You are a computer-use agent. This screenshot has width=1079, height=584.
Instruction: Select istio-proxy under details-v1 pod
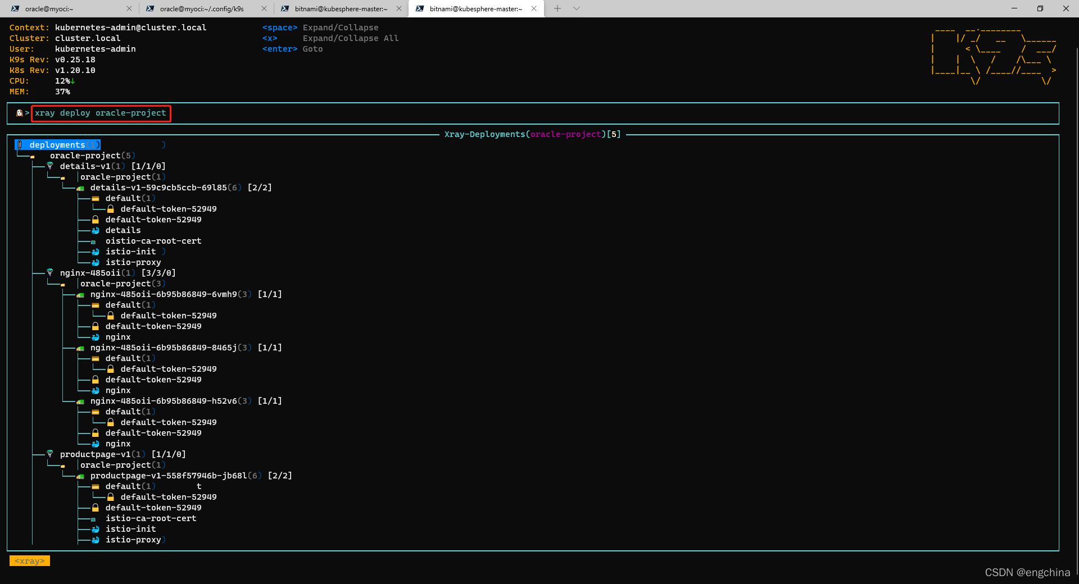(133, 262)
